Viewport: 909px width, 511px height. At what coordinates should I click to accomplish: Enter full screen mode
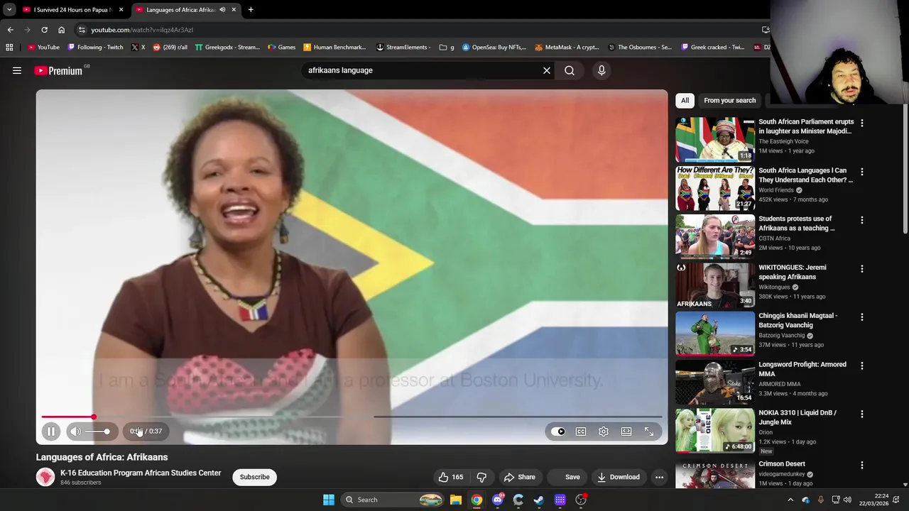tap(649, 431)
